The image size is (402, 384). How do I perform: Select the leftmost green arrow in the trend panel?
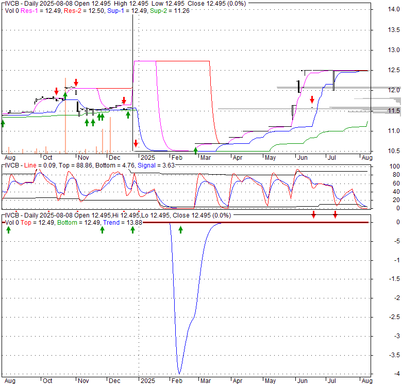(8, 229)
